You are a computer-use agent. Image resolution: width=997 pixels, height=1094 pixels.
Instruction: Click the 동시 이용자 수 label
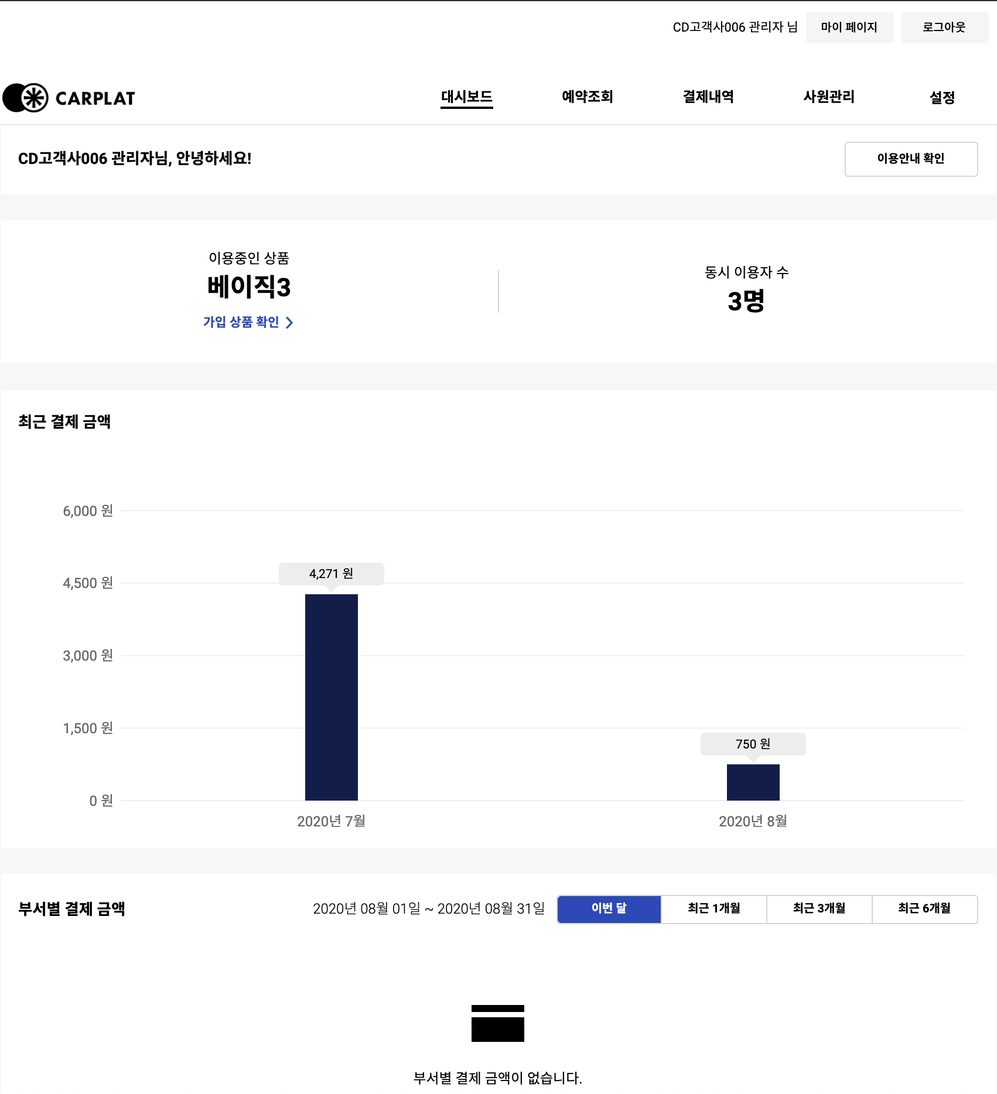coord(747,272)
